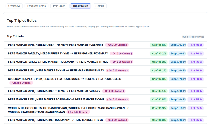Screen dimensions: 210x124
Task: Open the Details tab
Action: 100,6
